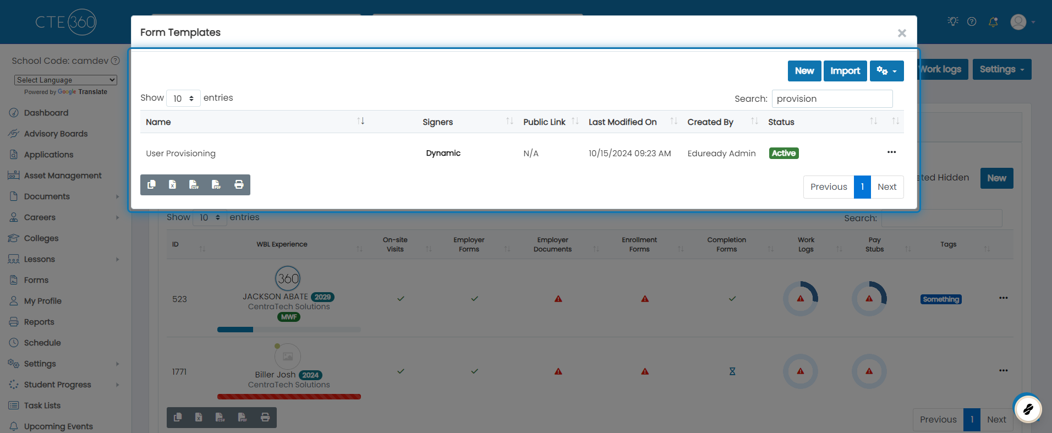Open the notifications bell
The height and width of the screenshot is (433, 1052).
993,22
